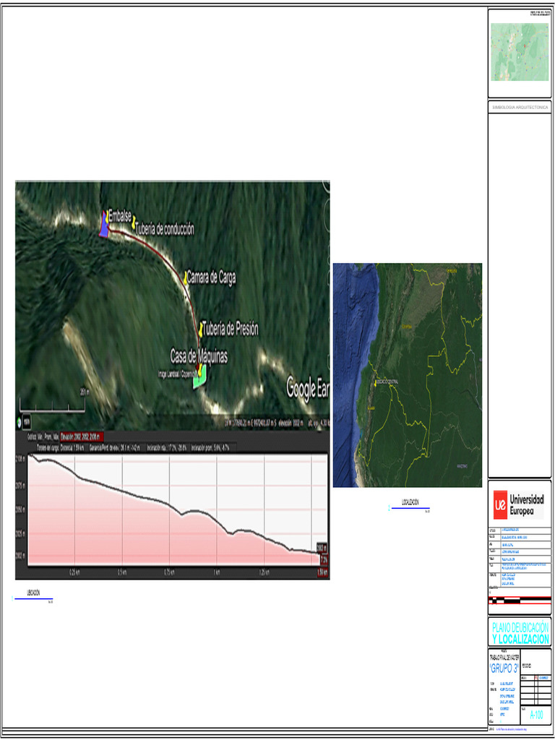
Task: Select the green Casa de Máquinas polygon
Action: (x=200, y=378)
